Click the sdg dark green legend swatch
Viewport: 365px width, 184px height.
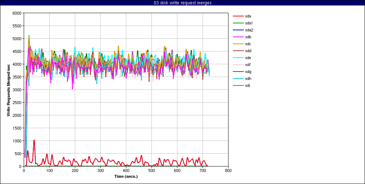(238, 72)
